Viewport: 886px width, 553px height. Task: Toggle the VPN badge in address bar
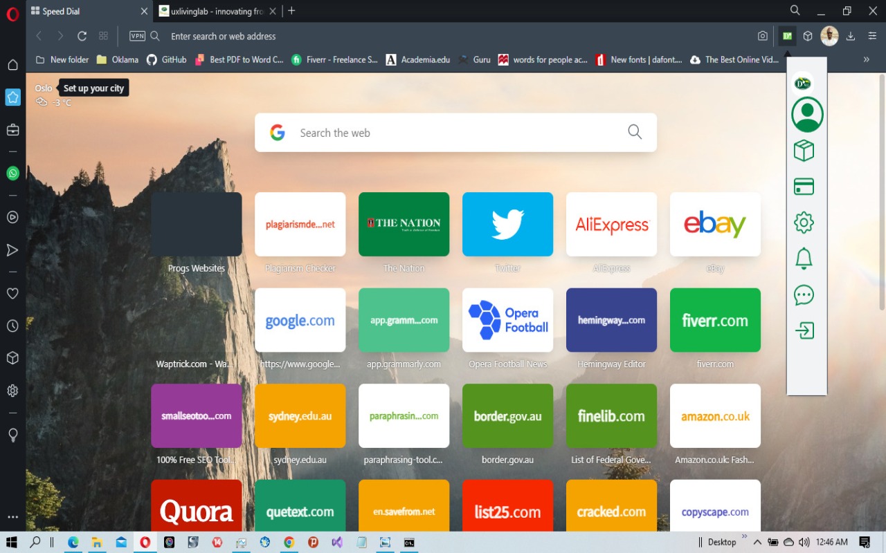coord(138,36)
